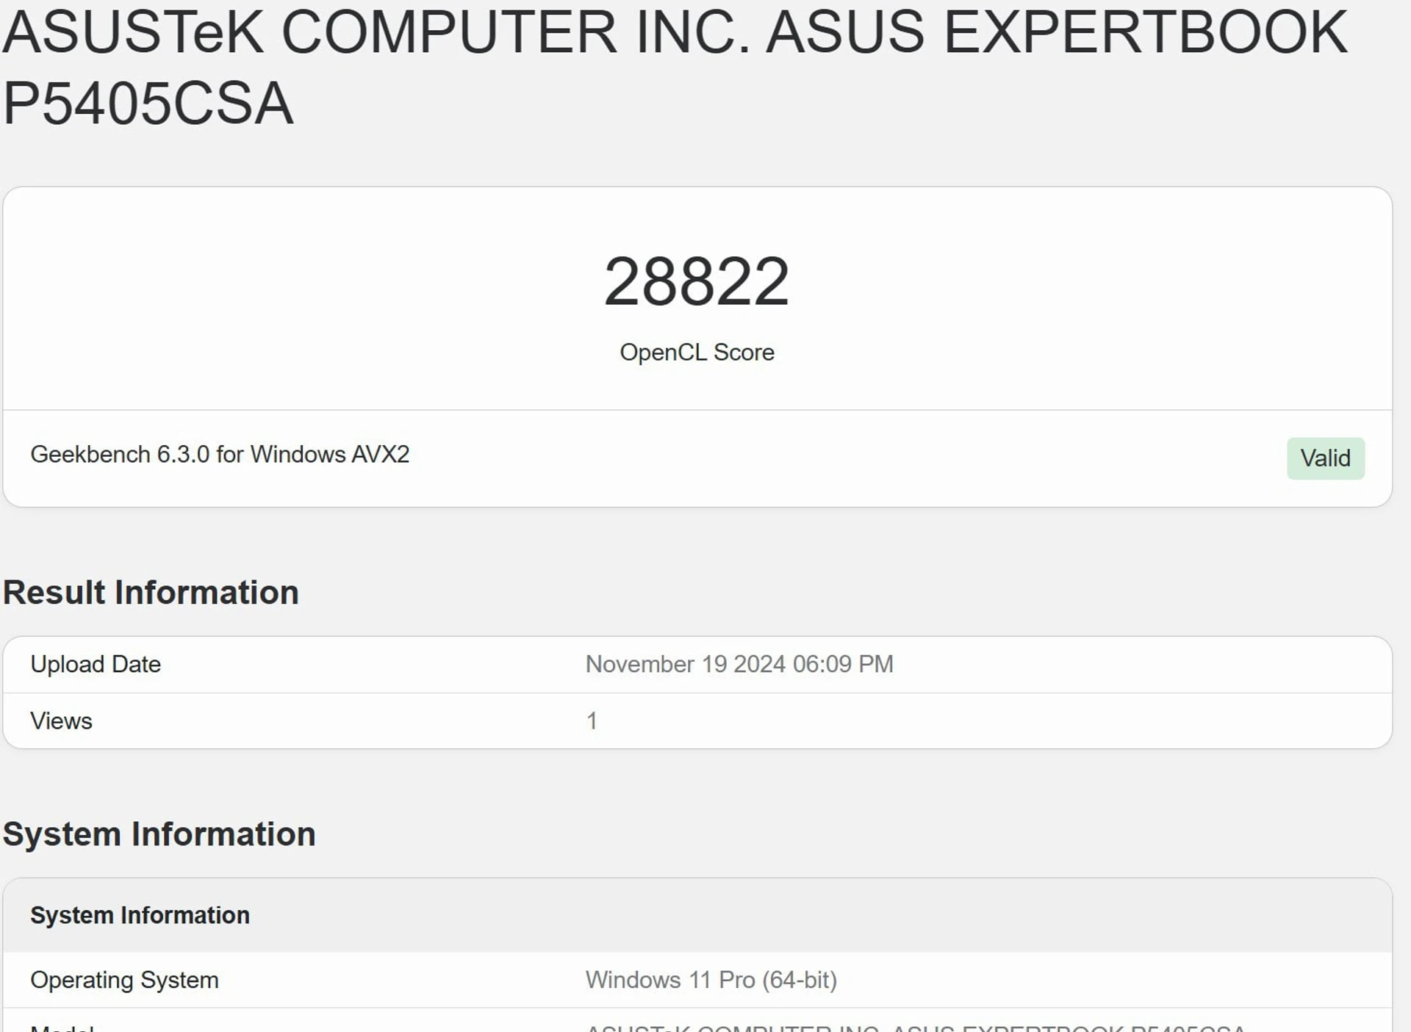1411x1032 pixels.
Task: Click the Views label
Action: tap(61, 721)
